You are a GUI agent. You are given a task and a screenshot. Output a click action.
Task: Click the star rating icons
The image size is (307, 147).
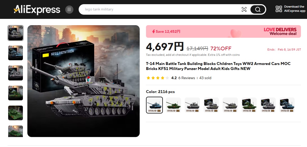[x=158, y=78]
